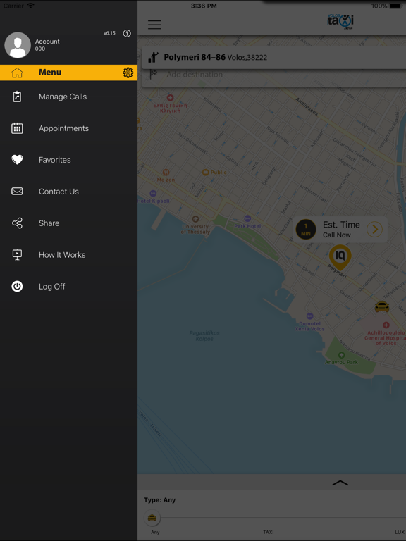
Task: Tap the vehicle type slider handle
Action: [x=152, y=518]
